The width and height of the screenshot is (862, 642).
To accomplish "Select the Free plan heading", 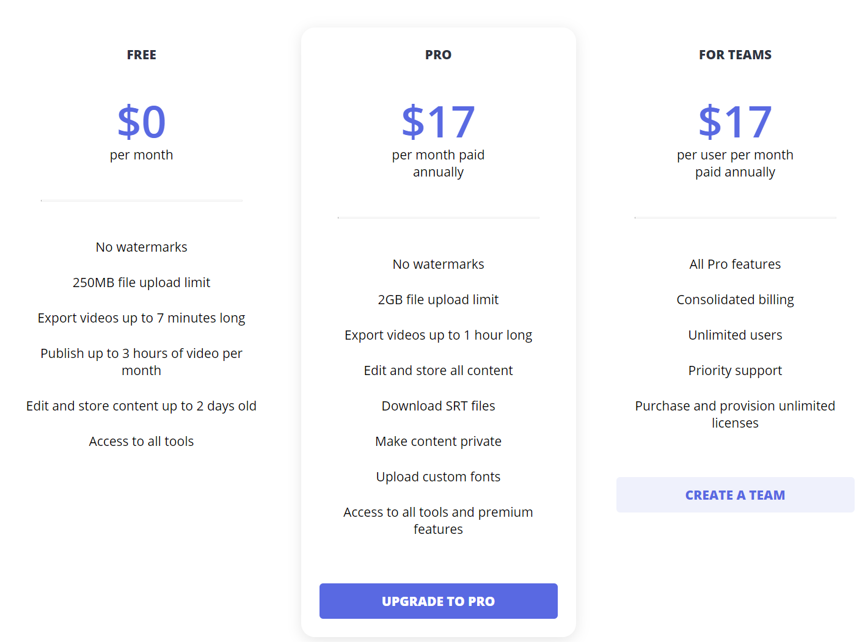I will 141,55.
